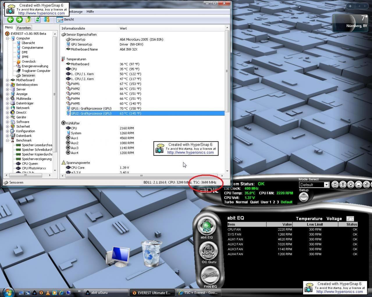
Task: Click the plus button on sidebar gadget bar
Action: click(350, 6)
